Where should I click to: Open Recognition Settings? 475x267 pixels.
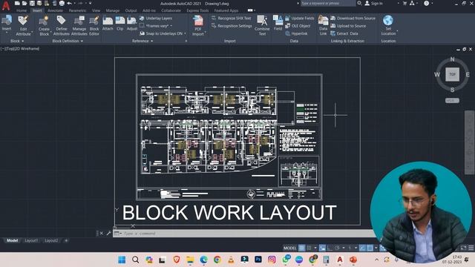pyautogui.click(x=232, y=26)
